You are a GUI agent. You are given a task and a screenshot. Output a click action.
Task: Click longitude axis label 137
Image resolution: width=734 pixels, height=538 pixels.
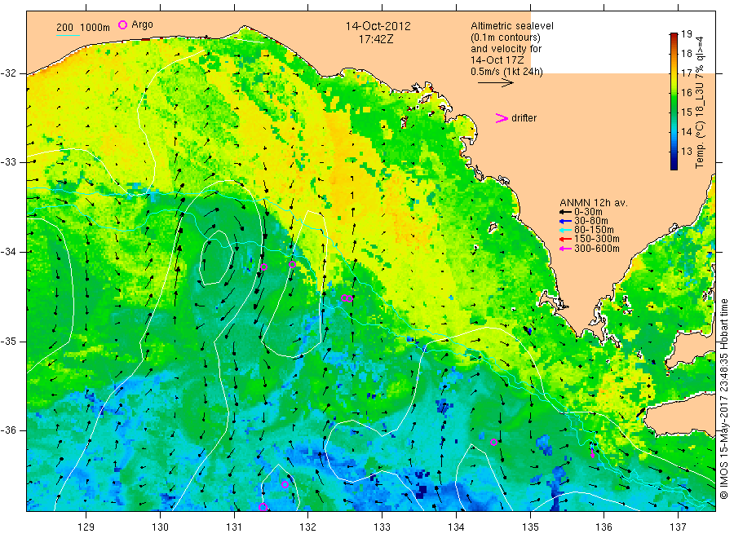point(679,527)
